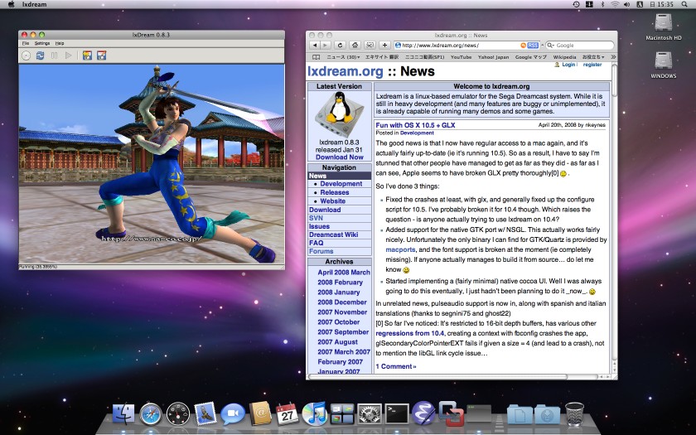The height and width of the screenshot is (435, 696).
Task: Open the Settings menu in lxDream window
Action: pos(42,43)
